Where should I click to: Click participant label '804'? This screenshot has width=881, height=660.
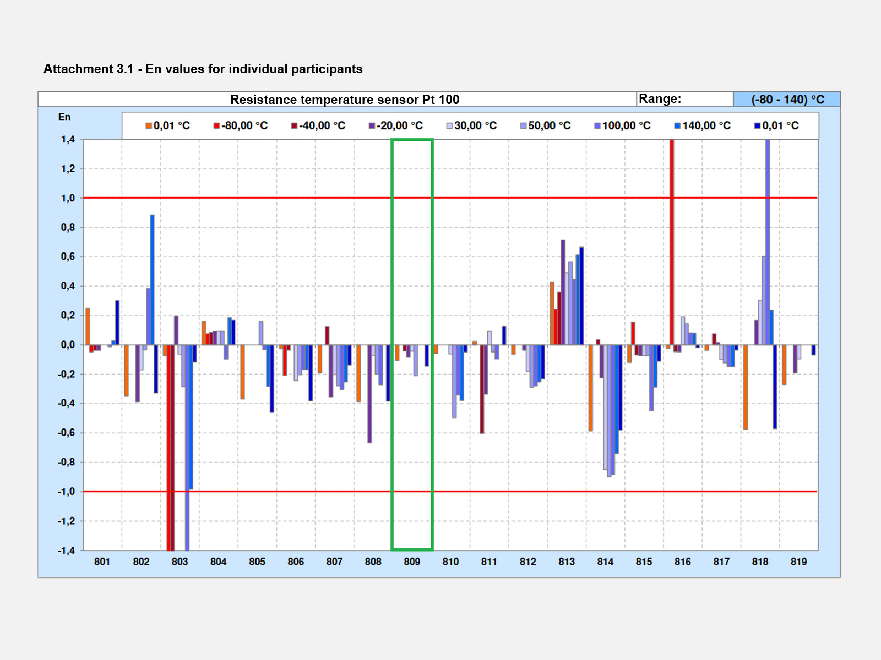(x=218, y=562)
